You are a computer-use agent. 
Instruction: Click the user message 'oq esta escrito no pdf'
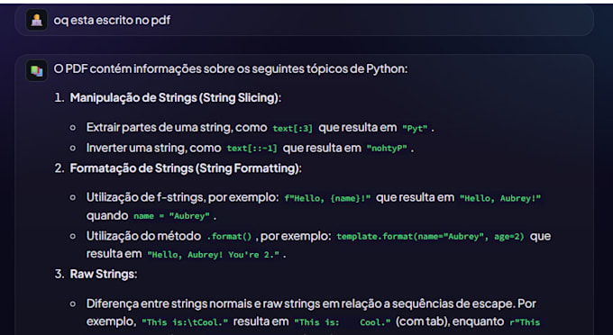[112, 20]
